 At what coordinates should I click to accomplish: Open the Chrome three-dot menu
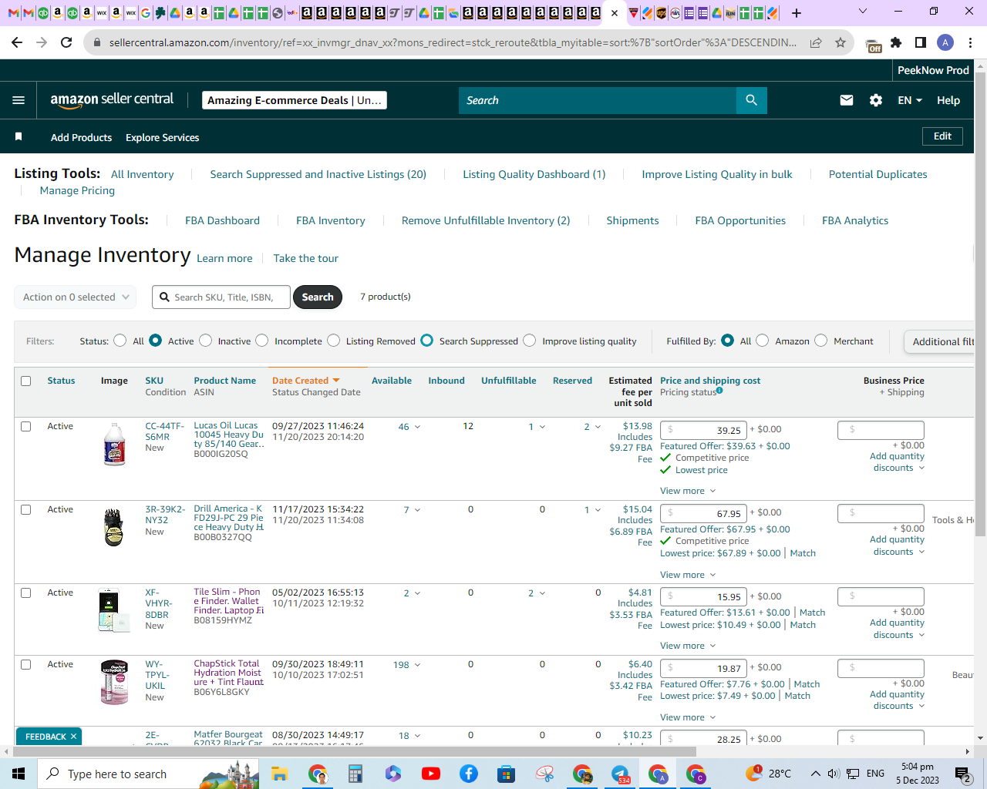point(971,42)
